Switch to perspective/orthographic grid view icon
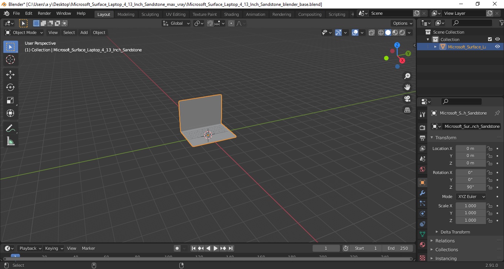This screenshot has height=269, width=504. pos(407,110)
